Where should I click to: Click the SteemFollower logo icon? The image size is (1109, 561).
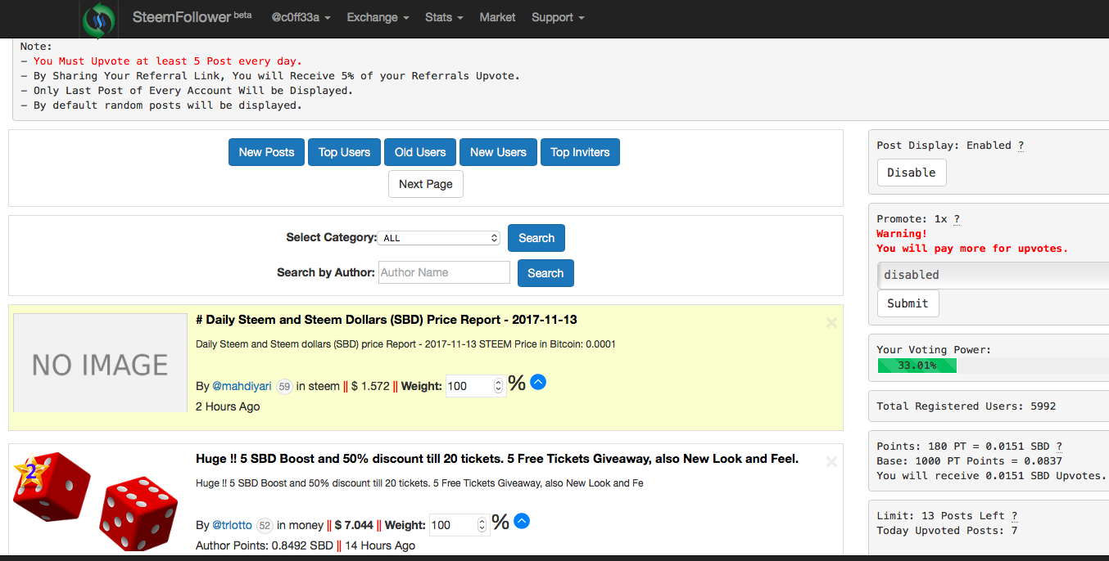click(x=99, y=20)
